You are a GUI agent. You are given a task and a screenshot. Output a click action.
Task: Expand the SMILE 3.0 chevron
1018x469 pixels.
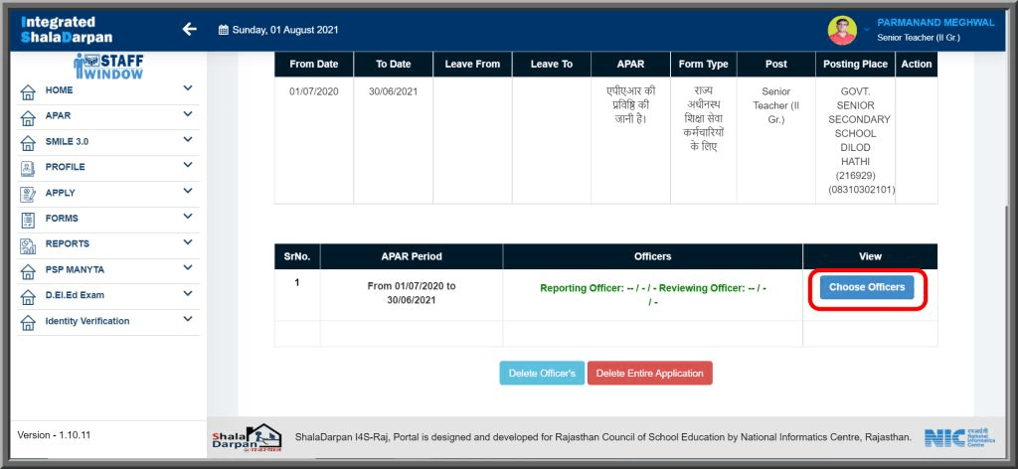(187, 140)
